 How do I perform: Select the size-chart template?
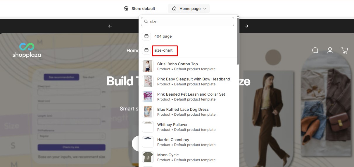pos(163,50)
